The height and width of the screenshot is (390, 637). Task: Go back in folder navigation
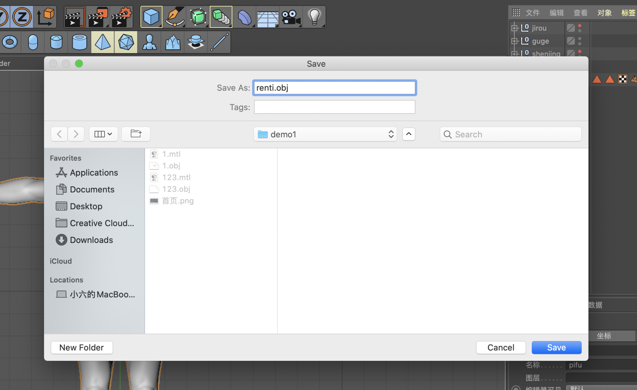(x=59, y=134)
